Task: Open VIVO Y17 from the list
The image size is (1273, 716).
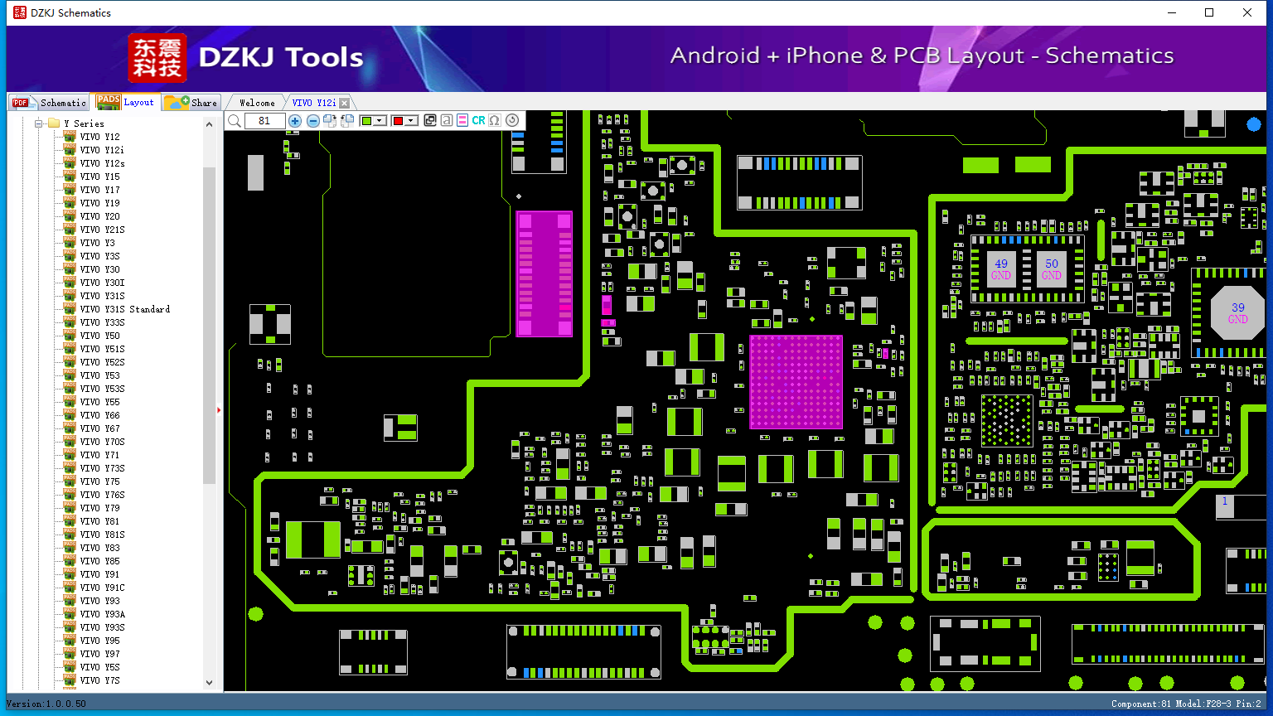Action: pos(99,190)
